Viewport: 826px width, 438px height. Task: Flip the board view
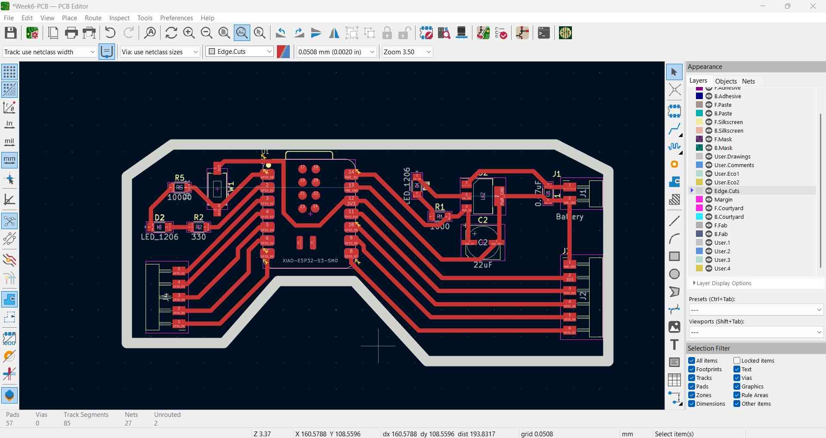click(x=334, y=33)
